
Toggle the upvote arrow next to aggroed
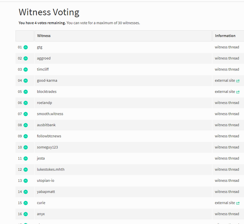coord(26,58)
